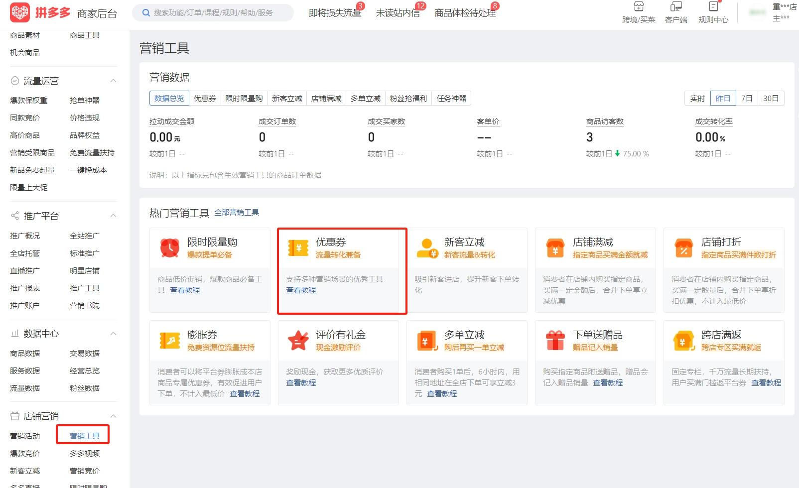Click the 评价有礼金 red star icon
This screenshot has width=799, height=488.
pos(298,341)
